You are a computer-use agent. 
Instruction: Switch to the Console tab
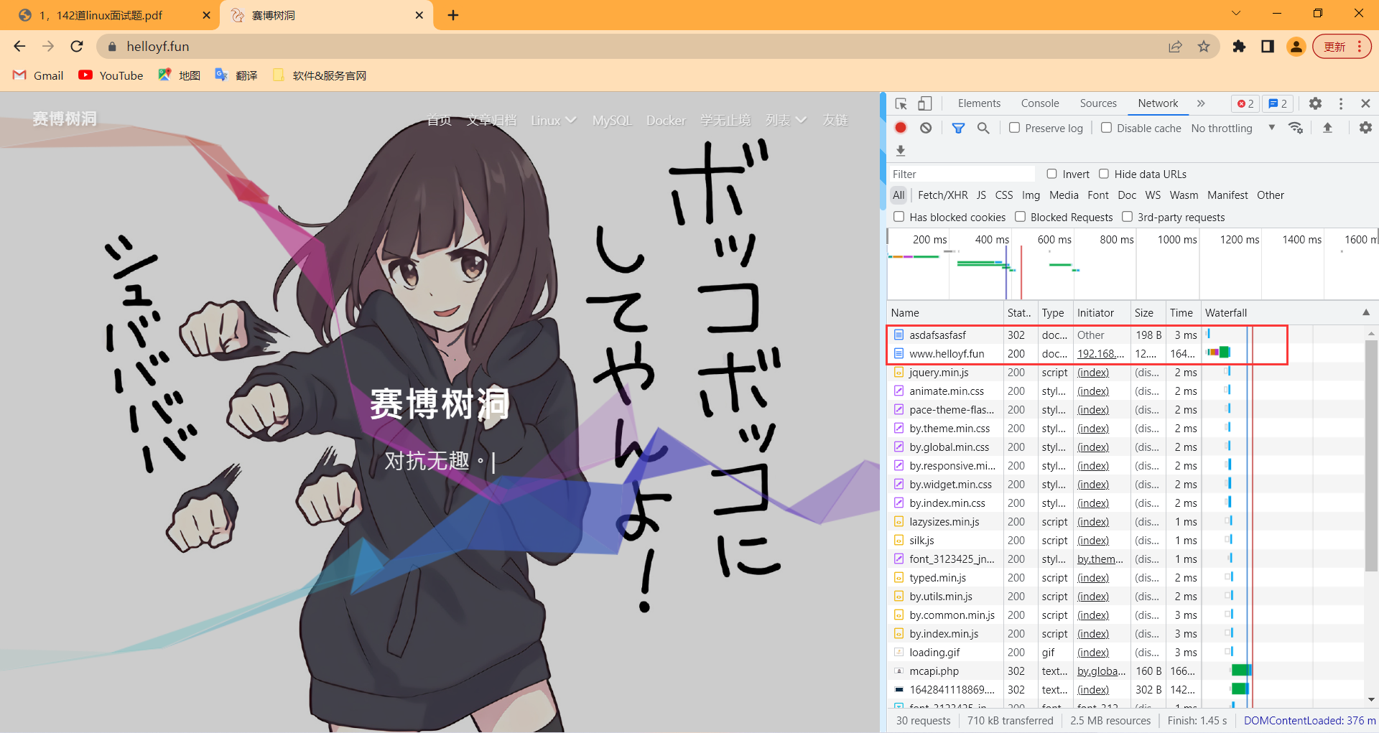[1040, 103]
